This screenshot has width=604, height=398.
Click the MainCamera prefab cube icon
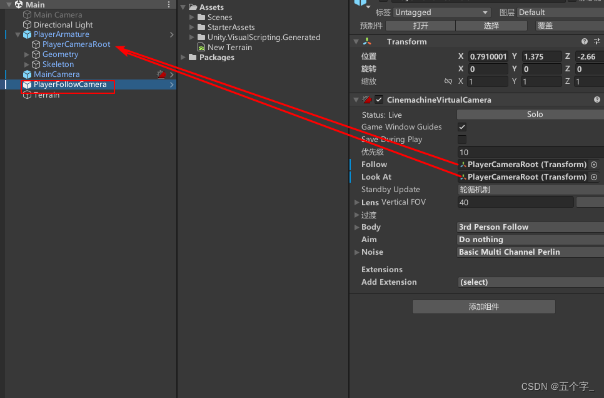pyautogui.click(x=27, y=74)
